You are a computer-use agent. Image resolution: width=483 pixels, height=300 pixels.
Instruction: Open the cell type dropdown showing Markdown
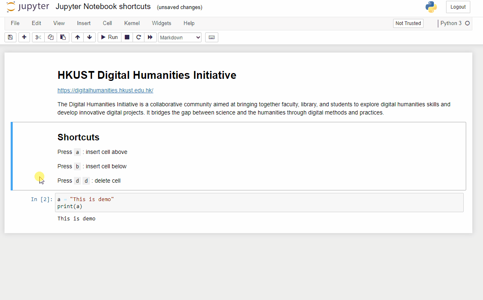click(179, 37)
